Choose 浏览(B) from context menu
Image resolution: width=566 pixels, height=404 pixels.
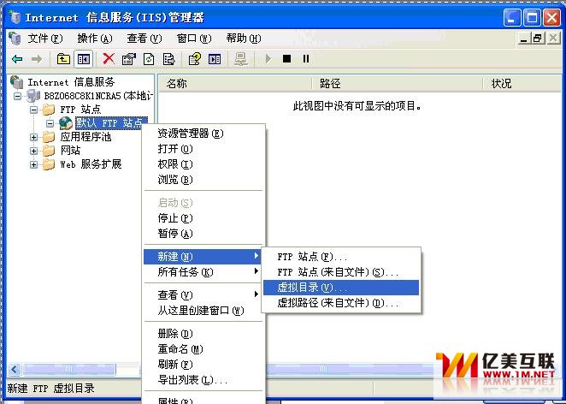click(x=202, y=180)
